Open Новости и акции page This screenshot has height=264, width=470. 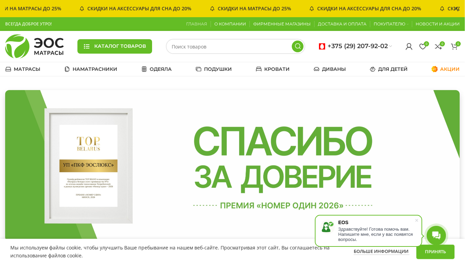[x=438, y=24]
